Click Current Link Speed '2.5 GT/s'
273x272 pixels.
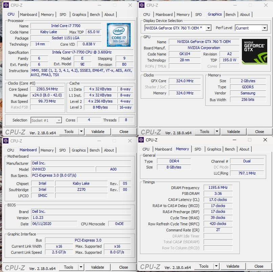coord(59,252)
